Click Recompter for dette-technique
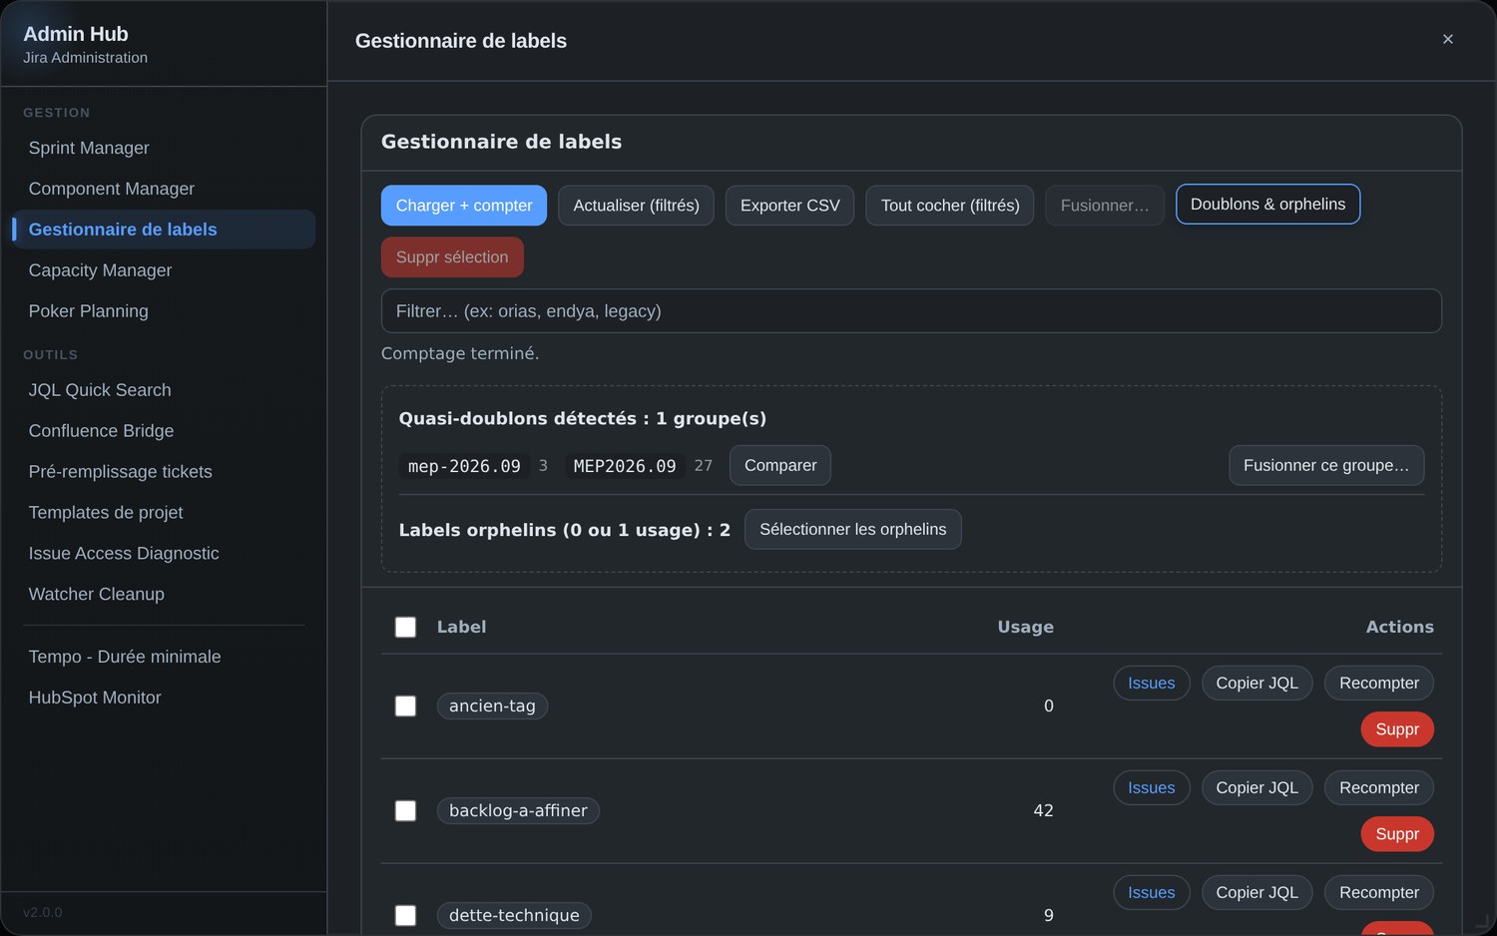1497x936 pixels. pos(1379,893)
